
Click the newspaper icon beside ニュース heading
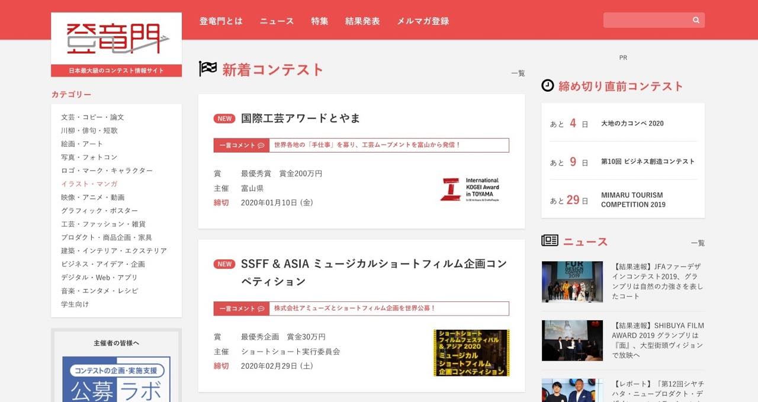(x=550, y=240)
